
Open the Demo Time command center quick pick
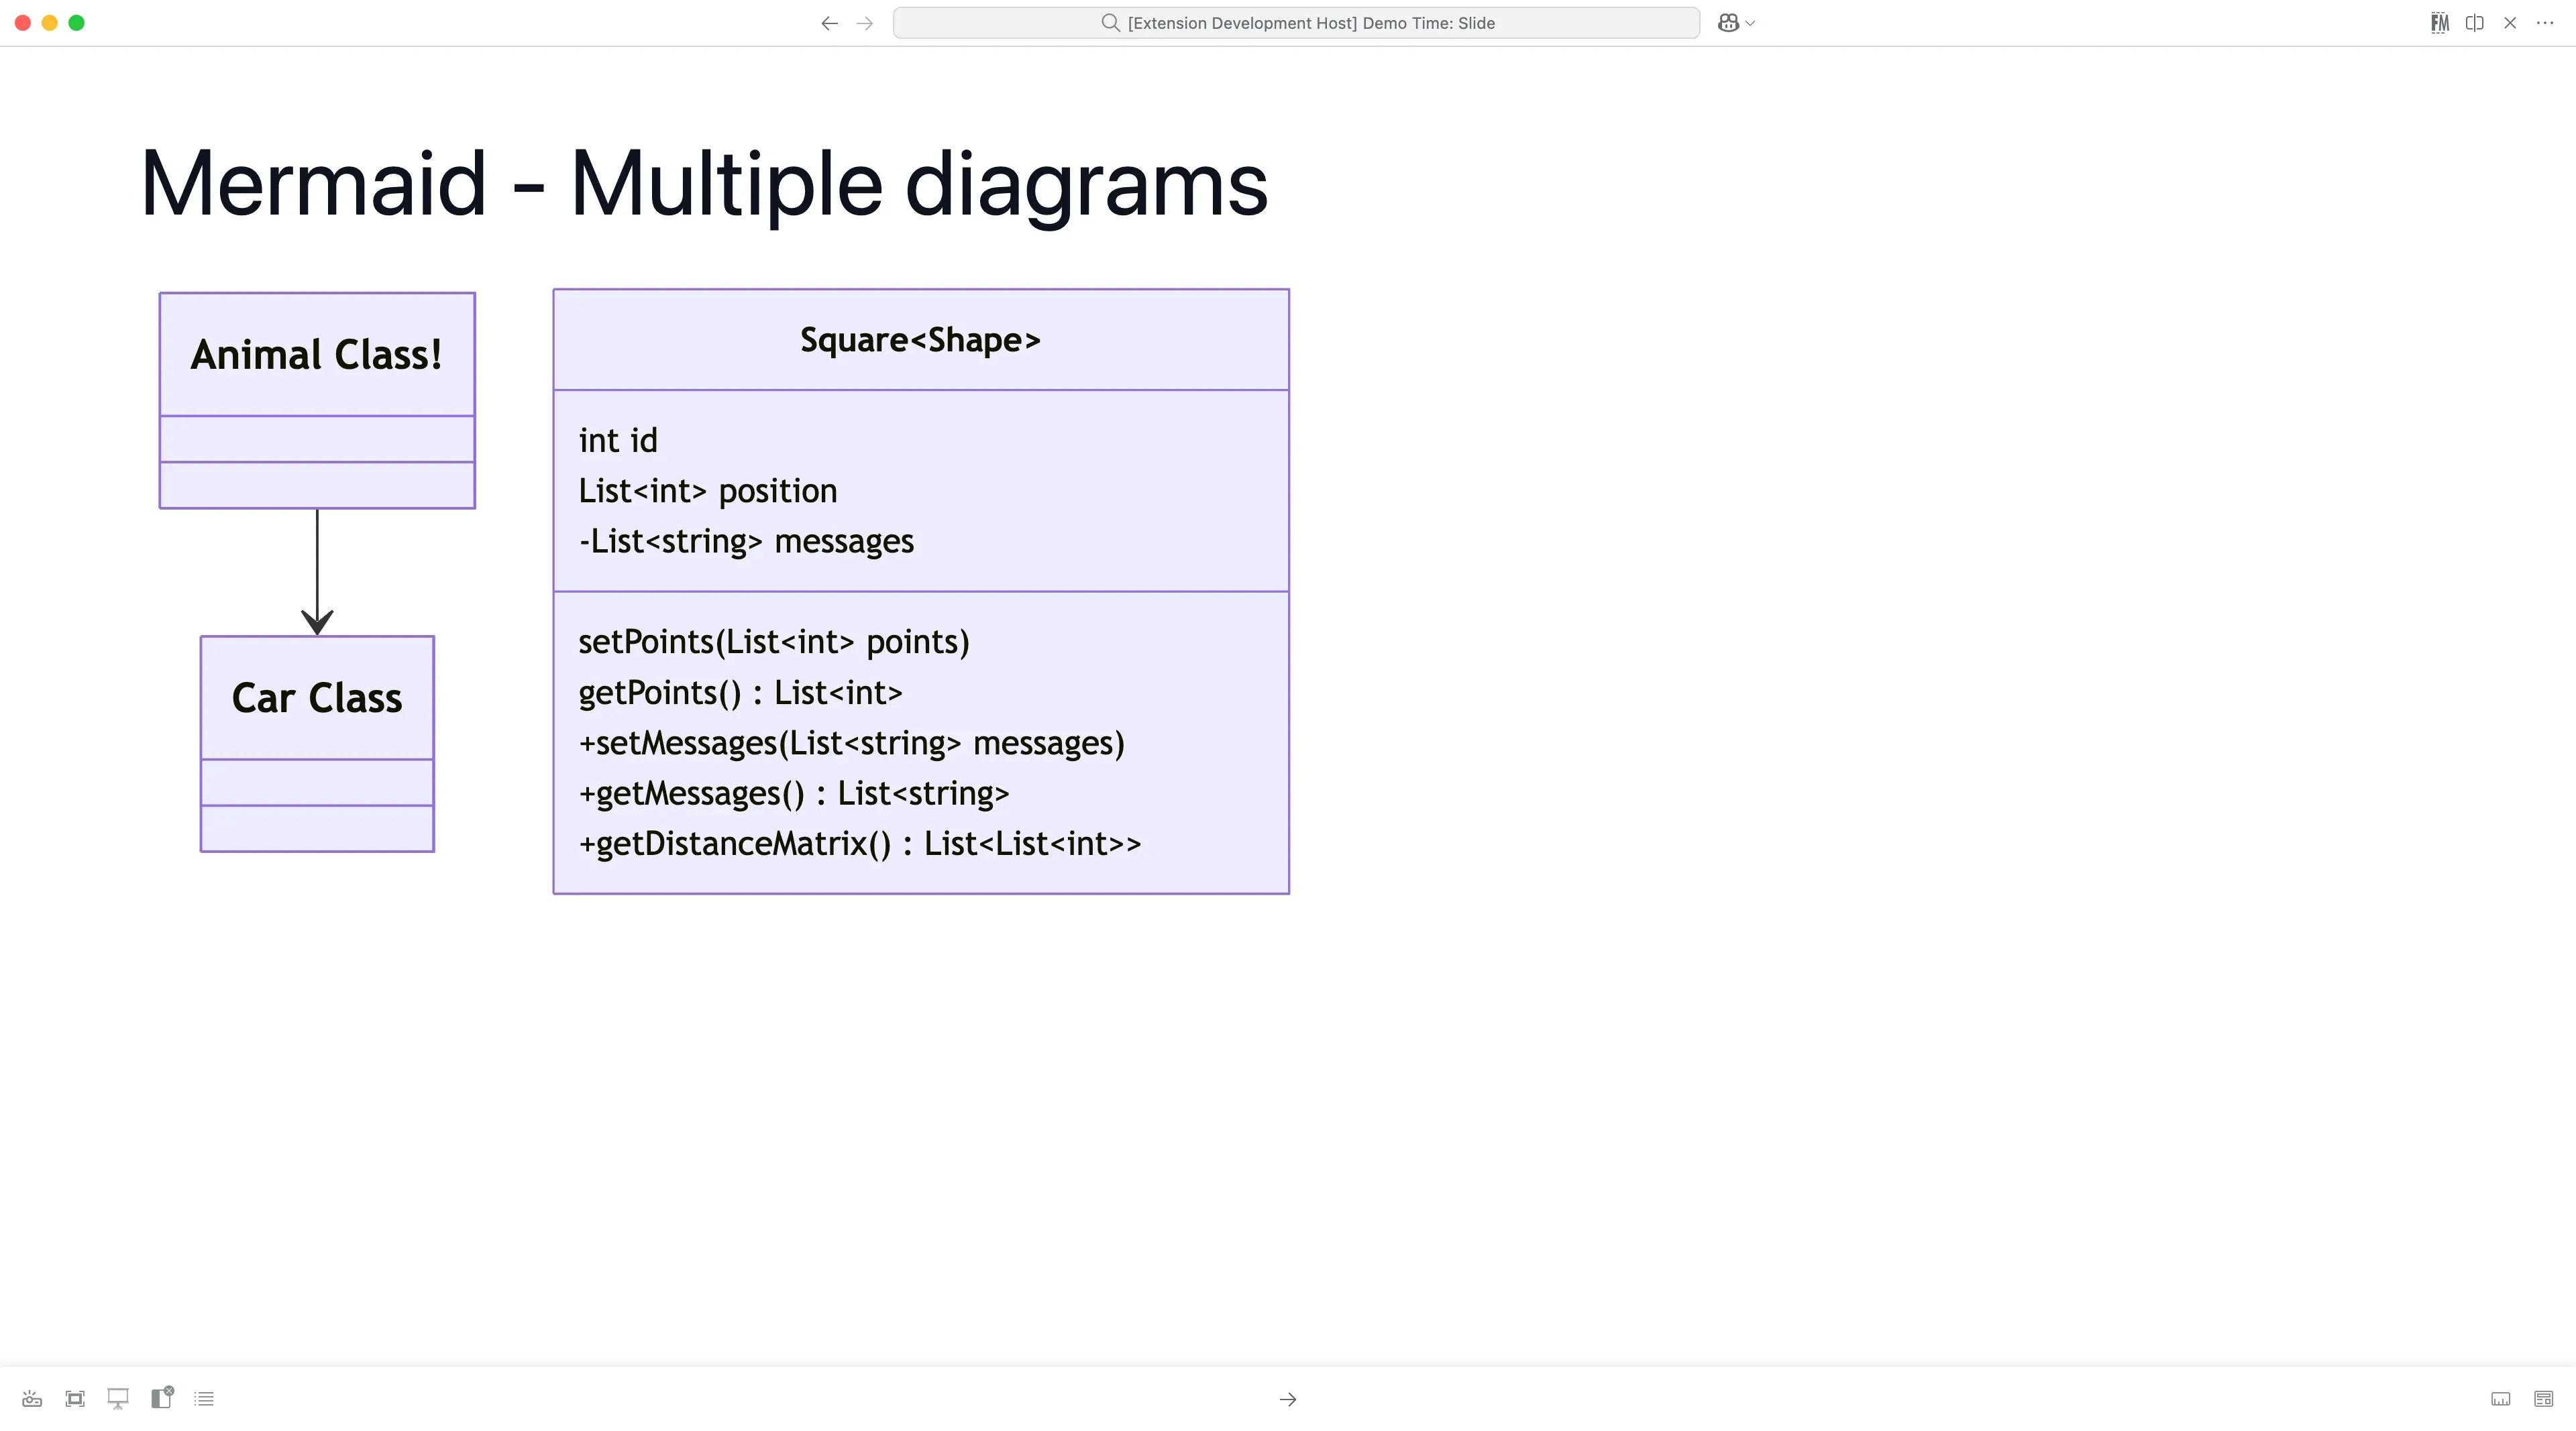pos(1296,23)
